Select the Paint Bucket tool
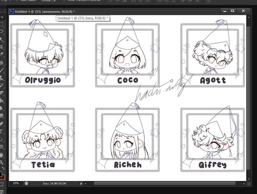 2,100
